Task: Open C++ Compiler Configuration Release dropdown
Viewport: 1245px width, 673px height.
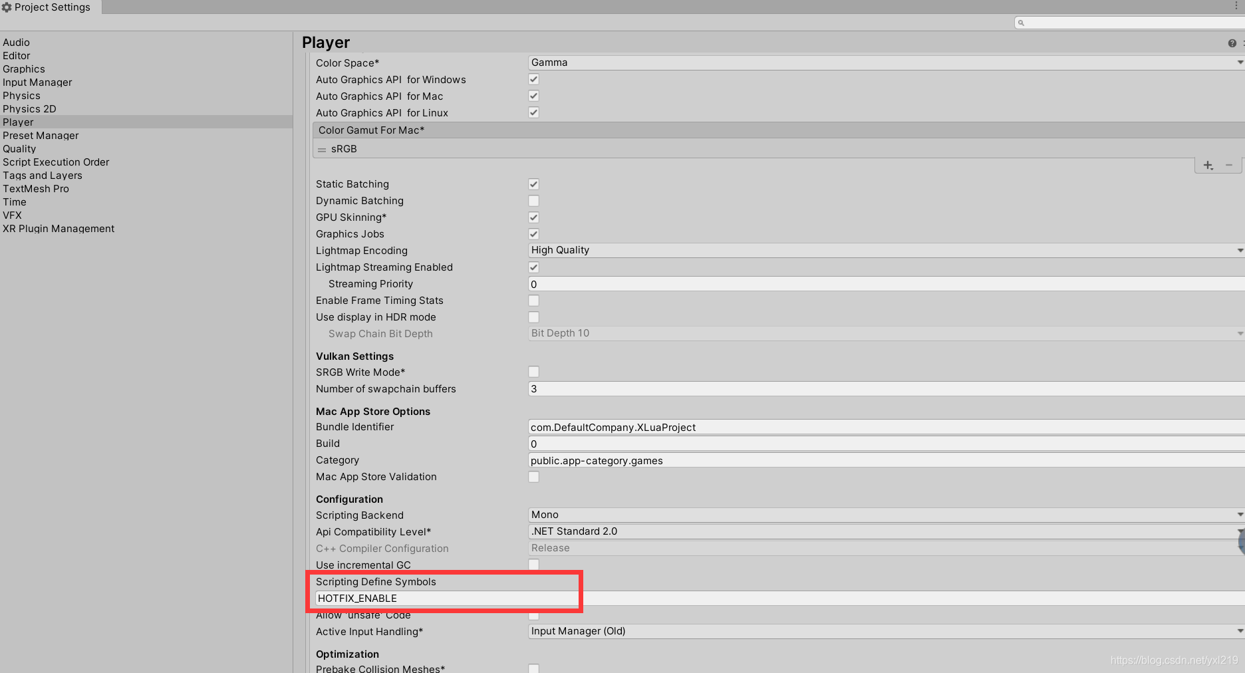Action: (x=887, y=548)
